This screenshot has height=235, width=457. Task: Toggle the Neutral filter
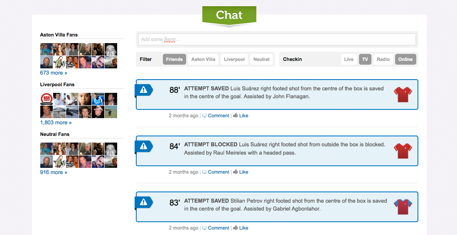(x=261, y=59)
